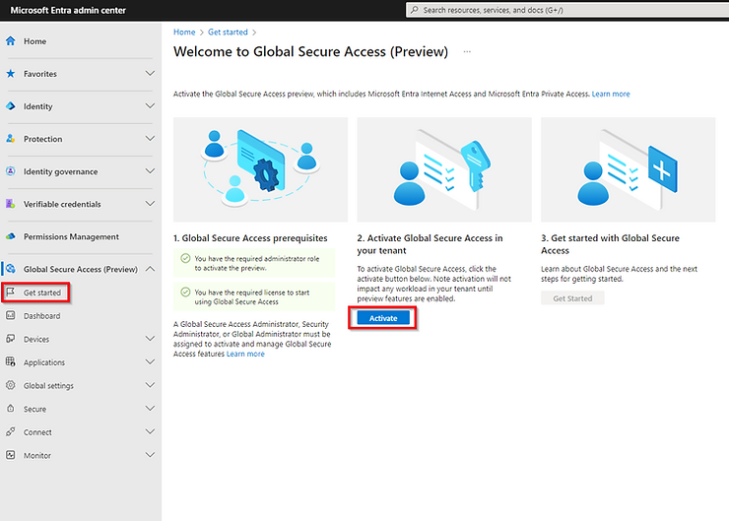Open the ellipsis menu beside page title
The height and width of the screenshot is (521, 729).
tap(467, 51)
